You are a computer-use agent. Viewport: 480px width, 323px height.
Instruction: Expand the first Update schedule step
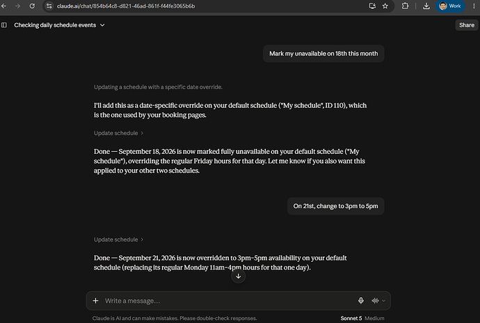[118, 133]
